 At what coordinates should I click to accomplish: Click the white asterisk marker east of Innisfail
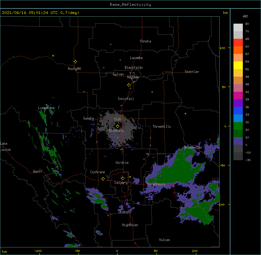152,92
